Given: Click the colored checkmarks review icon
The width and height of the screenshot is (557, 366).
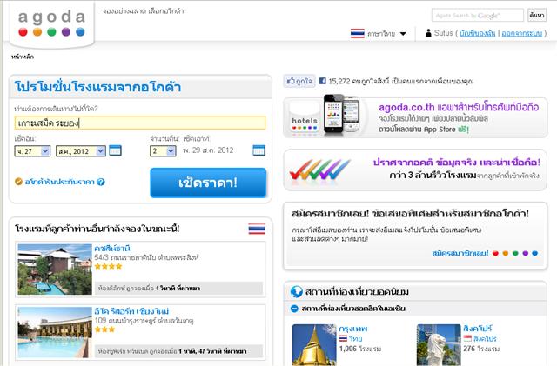Looking at the screenshot, I should coord(319,170).
